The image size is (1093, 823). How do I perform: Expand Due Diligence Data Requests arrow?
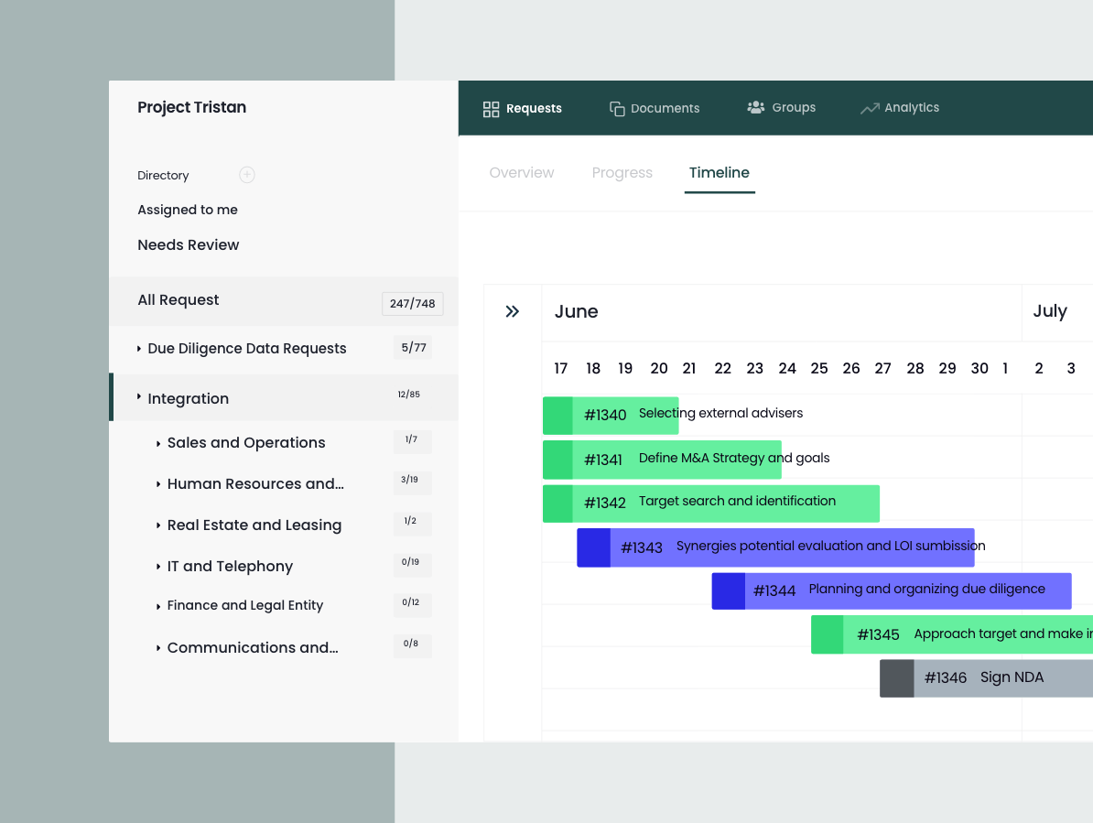coord(139,349)
